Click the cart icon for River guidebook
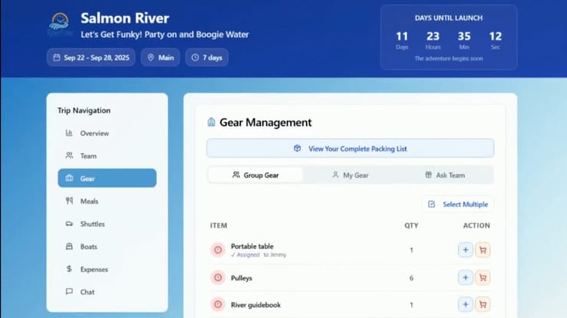Screen dimensions: 567x318 [x=483, y=305]
